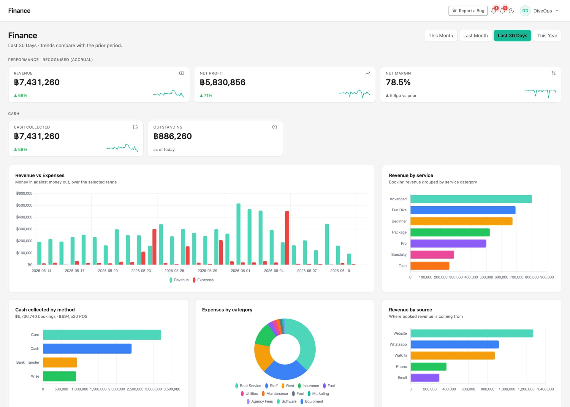Screen dimensions: 570x407
Task: Click the 2026-05-23 axis date label
Action: click(141, 271)
